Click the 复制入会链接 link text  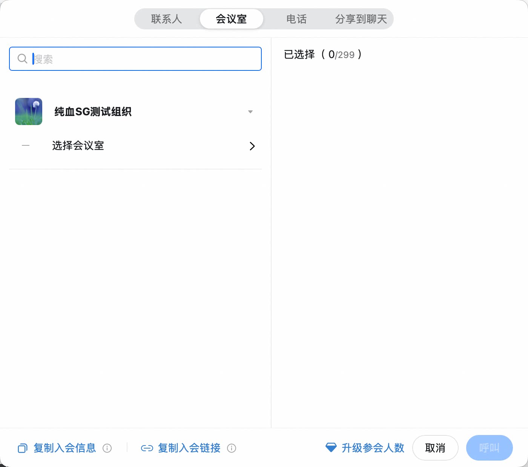pos(189,448)
